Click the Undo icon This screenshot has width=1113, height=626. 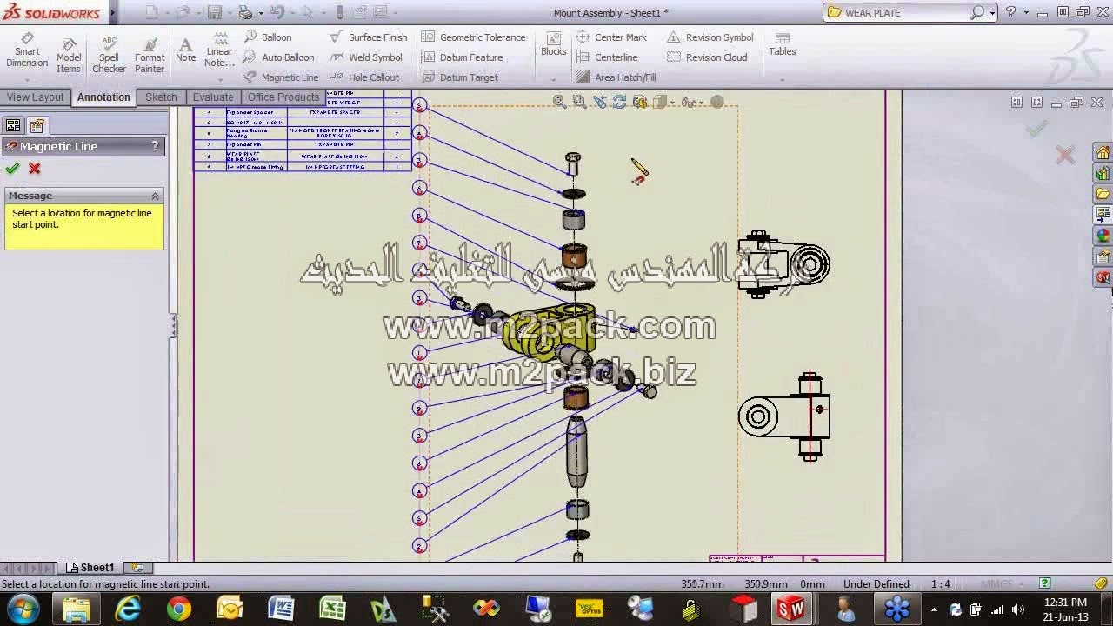pos(277,13)
